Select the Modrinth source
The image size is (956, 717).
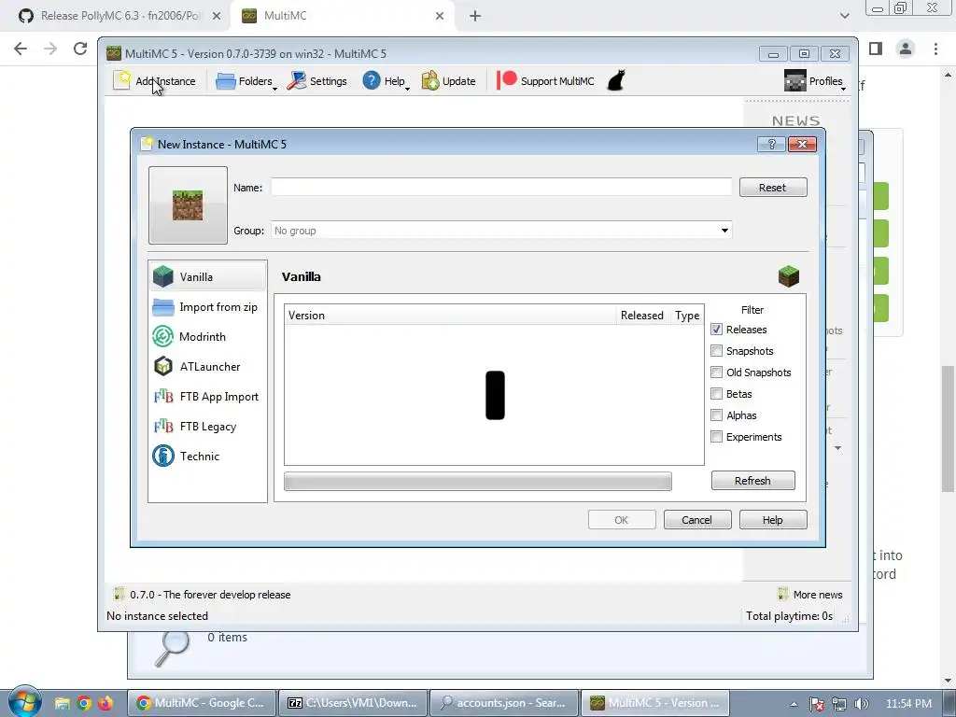click(207, 336)
